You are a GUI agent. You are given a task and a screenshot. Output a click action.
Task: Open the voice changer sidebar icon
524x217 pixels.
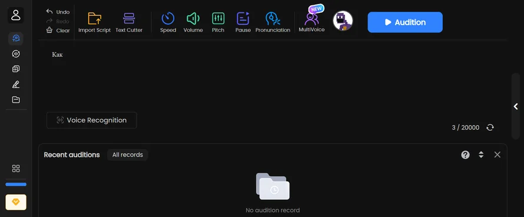click(x=16, y=54)
